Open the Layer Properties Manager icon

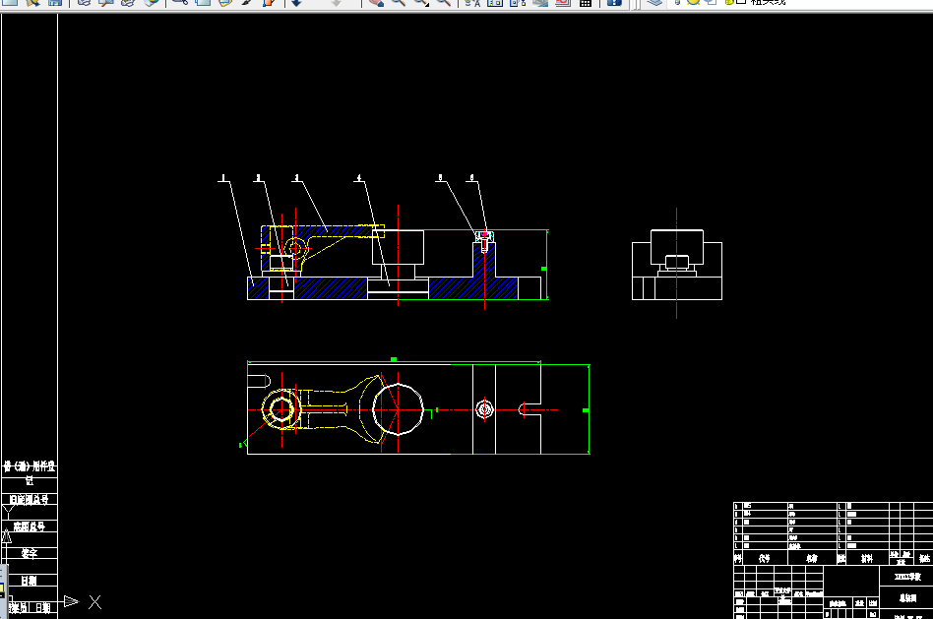(x=654, y=2)
